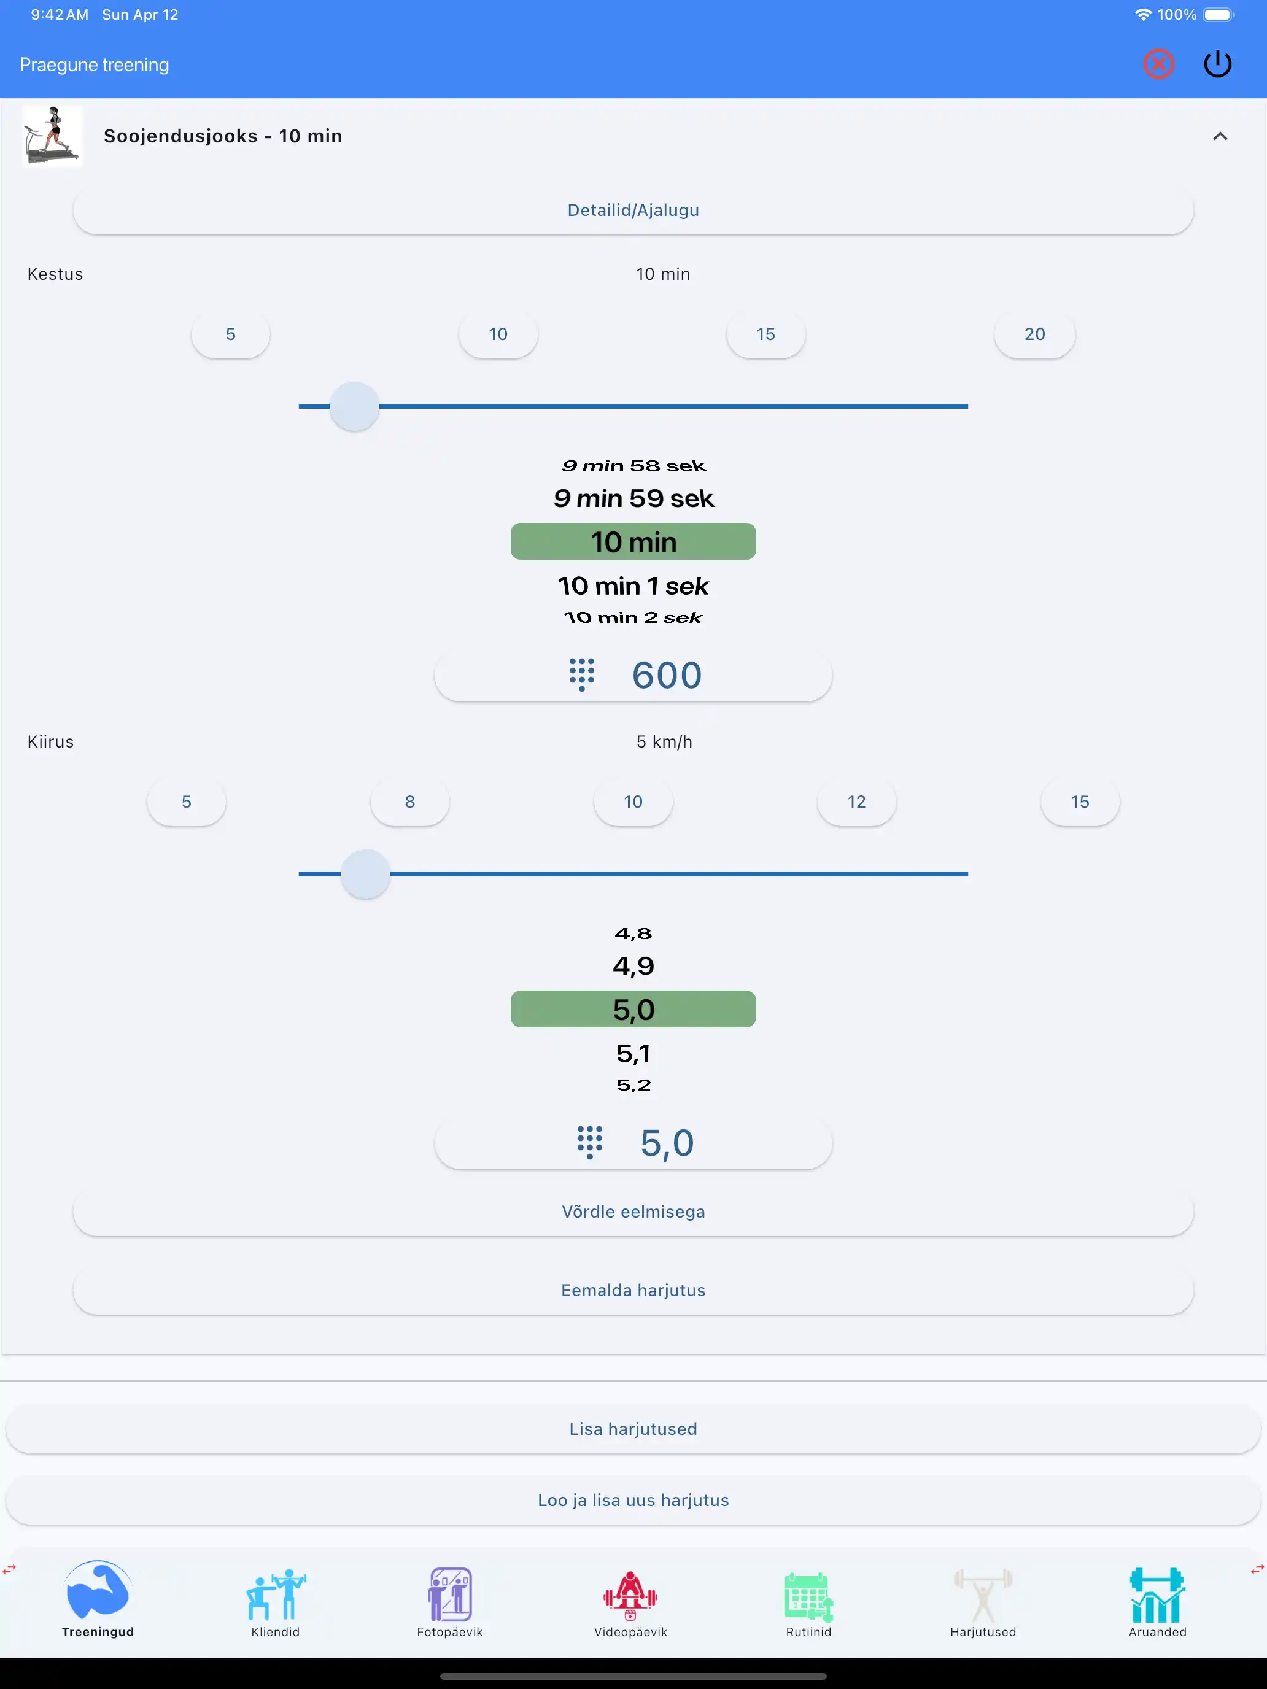Choose 4,9 in the speed picker
The image size is (1267, 1689).
click(633, 967)
